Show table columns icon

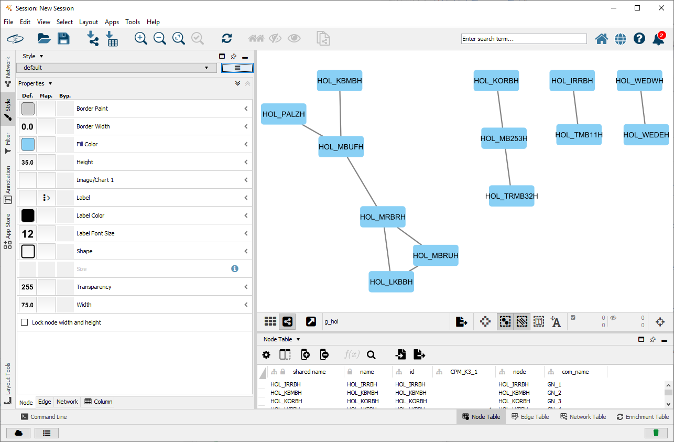[285, 355]
